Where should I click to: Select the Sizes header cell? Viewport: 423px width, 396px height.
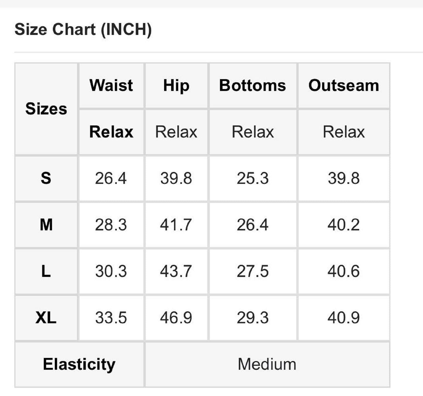46,109
